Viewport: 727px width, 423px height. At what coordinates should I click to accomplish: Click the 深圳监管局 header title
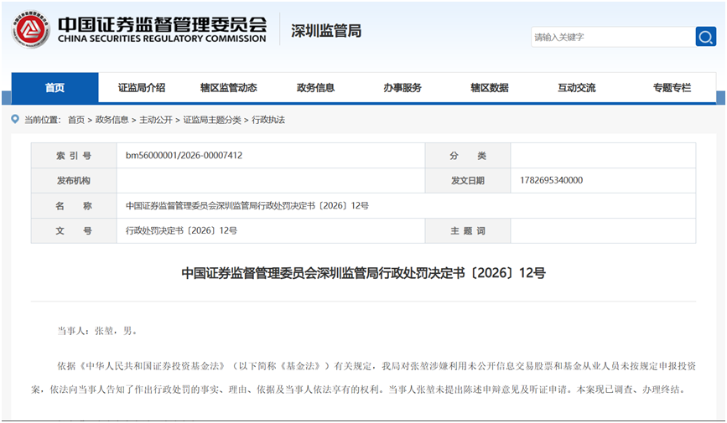pyautogui.click(x=326, y=31)
